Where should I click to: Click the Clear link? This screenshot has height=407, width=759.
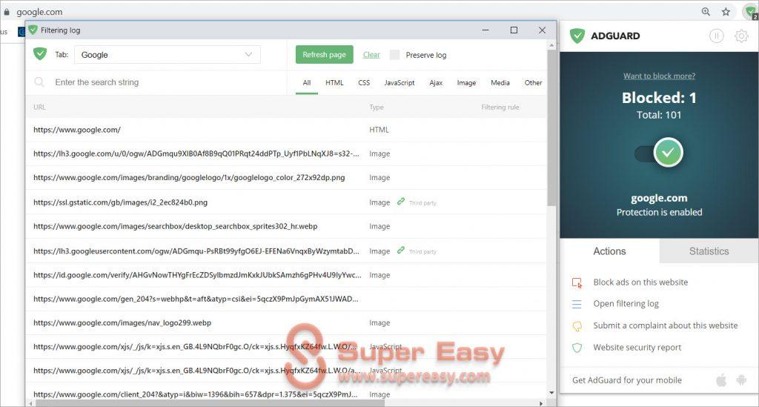tap(371, 55)
